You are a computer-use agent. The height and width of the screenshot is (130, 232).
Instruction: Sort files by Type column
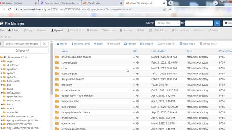[x=190, y=51]
